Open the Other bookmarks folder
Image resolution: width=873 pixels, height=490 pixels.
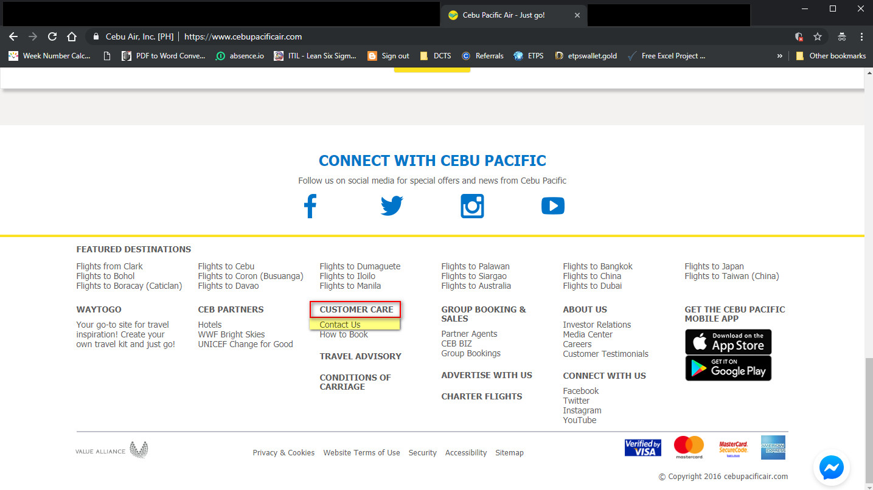pos(830,56)
